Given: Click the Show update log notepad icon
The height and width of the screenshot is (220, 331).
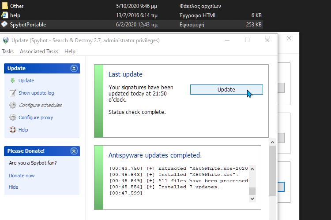Looking at the screenshot, I should pyautogui.click(x=13, y=93).
